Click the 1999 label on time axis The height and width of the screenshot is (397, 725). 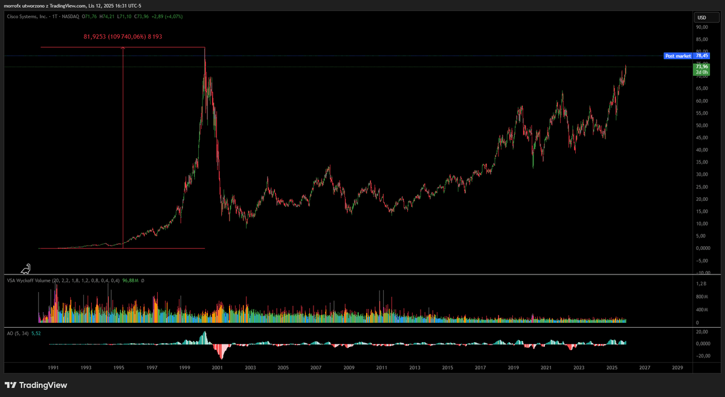tap(185, 367)
